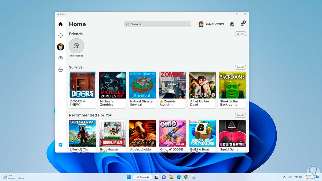Click the Friends section heading

click(x=76, y=34)
